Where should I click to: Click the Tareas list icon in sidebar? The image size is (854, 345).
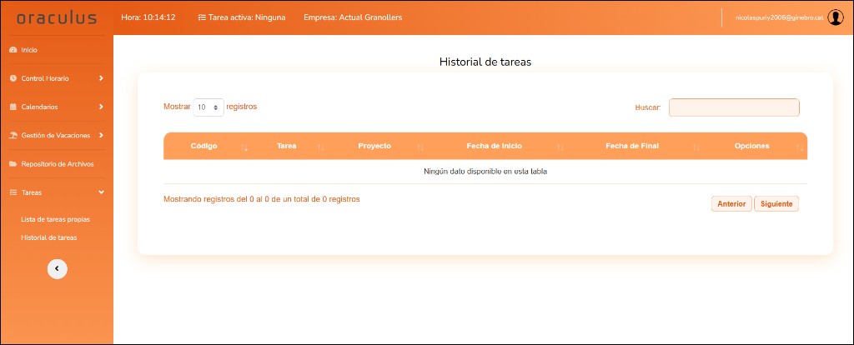tap(13, 192)
